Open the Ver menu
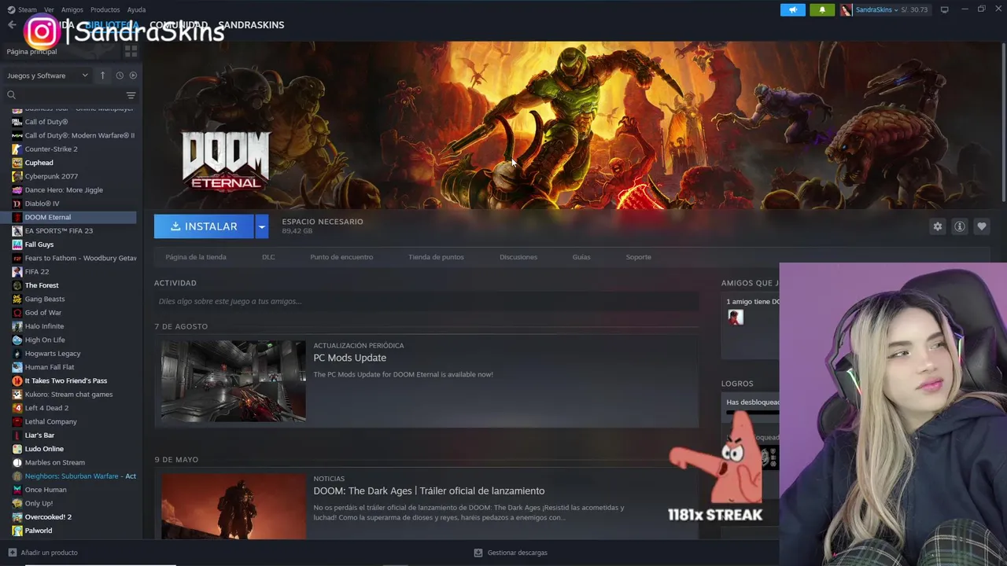 coord(49,9)
